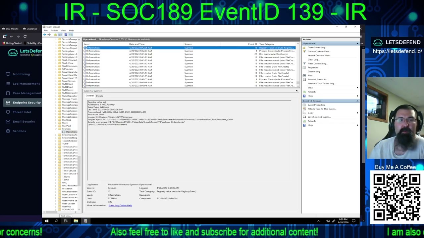The width and height of the screenshot is (424, 238).
Task: Expand the TCPIP tree folder
Action: [56, 144]
